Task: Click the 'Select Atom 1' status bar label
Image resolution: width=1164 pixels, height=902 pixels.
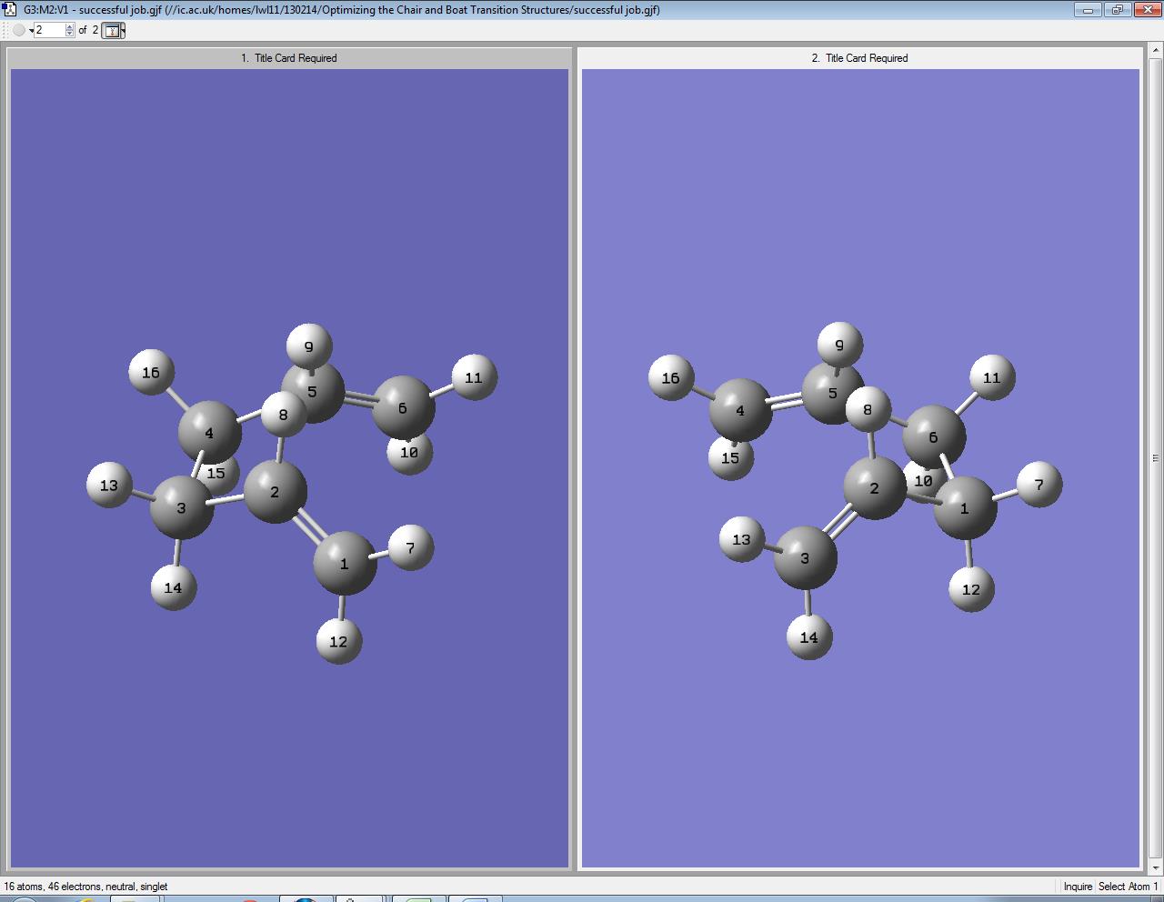Action: [1128, 887]
